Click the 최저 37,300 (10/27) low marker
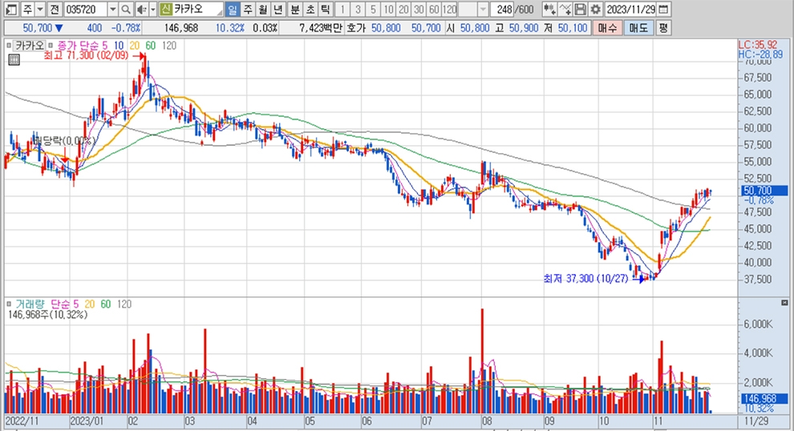Screen dimensions: 794x431 click(x=586, y=279)
